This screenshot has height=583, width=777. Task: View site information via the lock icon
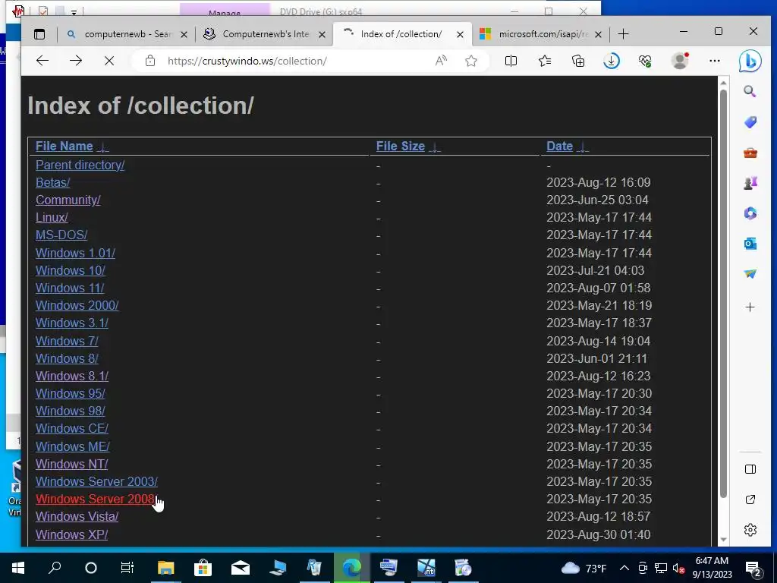point(150,61)
